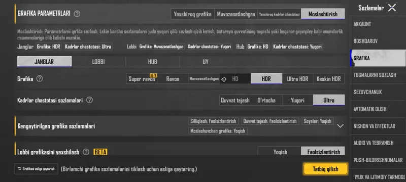Open AVTOMATIK OLISH section
This screenshot has height=182, width=406.
(x=378, y=109)
